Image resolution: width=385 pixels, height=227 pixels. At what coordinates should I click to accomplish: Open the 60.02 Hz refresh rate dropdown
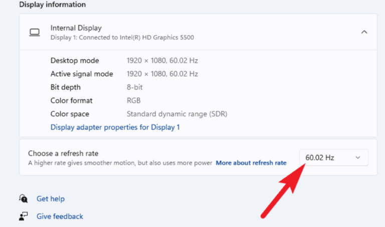coord(334,157)
